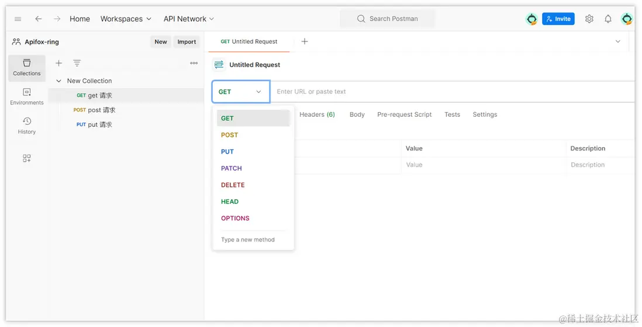642x327 pixels.
Task: Open the Environments sidebar panel
Action: pos(27,96)
